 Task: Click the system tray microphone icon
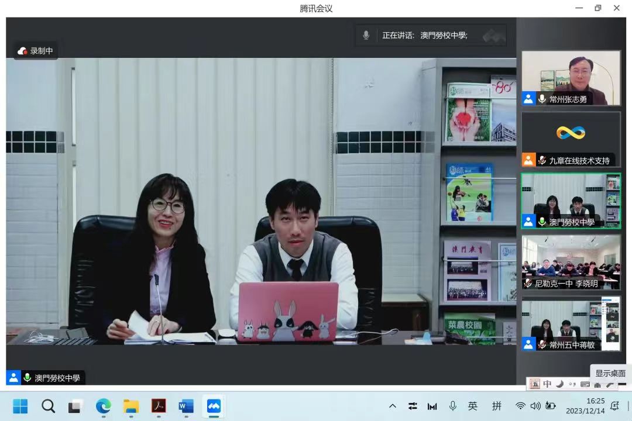[x=452, y=406]
